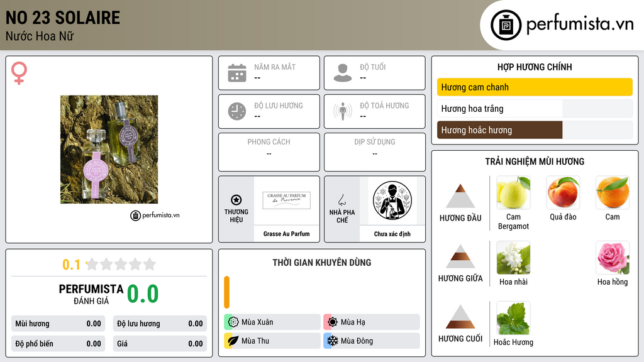Click the Perfumista Đánh Giá label

pos(91,294)
